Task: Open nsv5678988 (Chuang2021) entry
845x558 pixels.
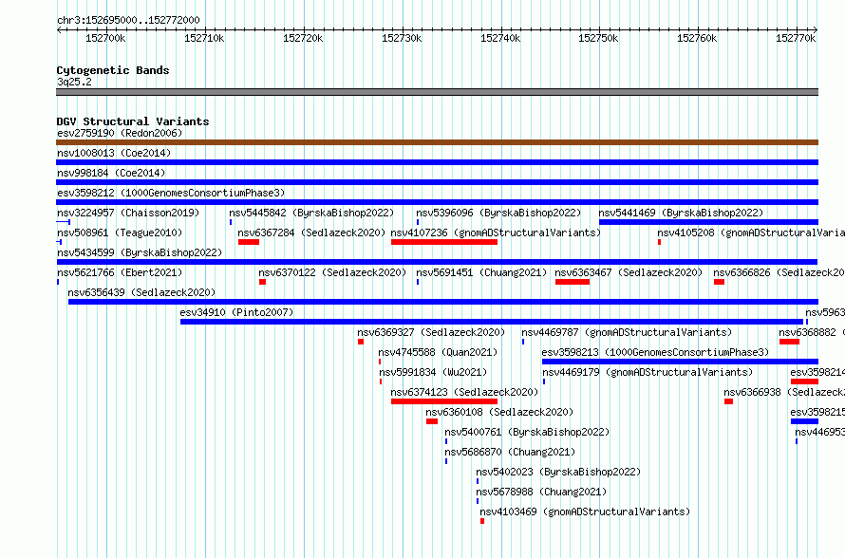Action: (x=541, y=492)
